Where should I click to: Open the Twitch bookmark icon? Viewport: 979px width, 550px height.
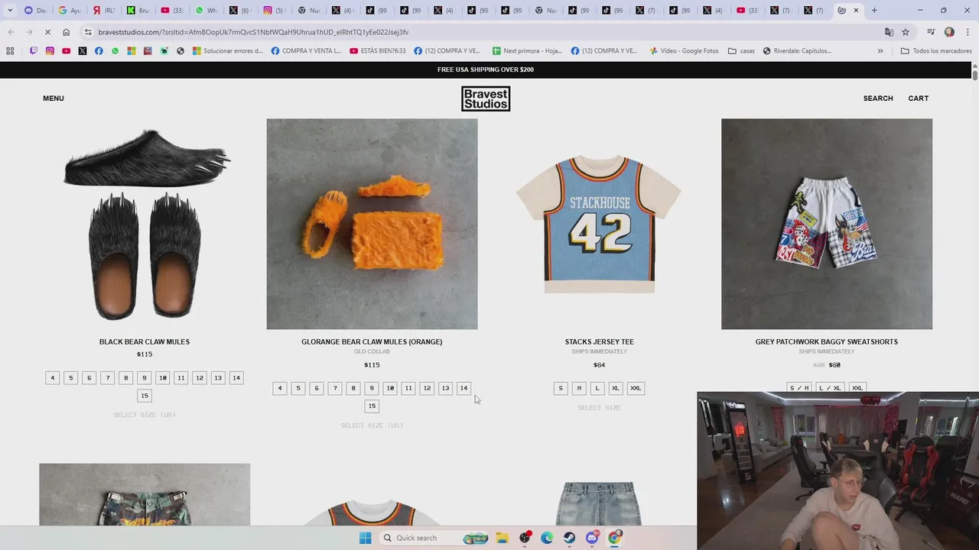click(x=34, y=51)
